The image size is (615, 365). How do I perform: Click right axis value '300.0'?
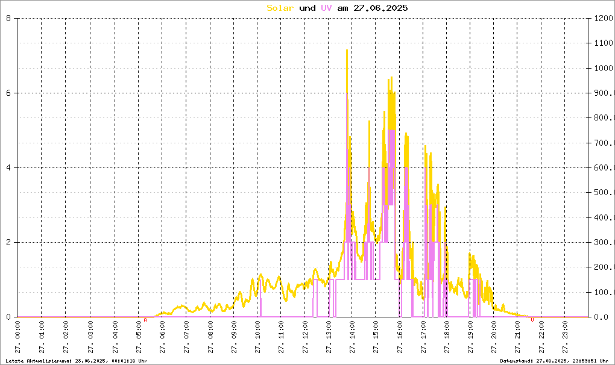click(x=604, y=242)
